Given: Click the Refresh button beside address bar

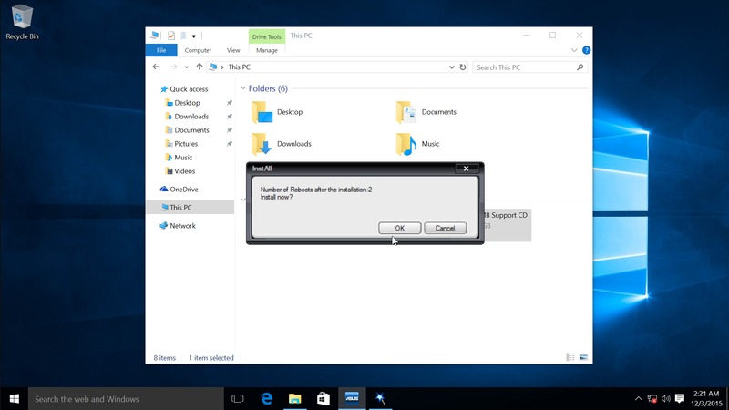Looking at the screenshot, I should pyautogui.click(x=463, y=67).
